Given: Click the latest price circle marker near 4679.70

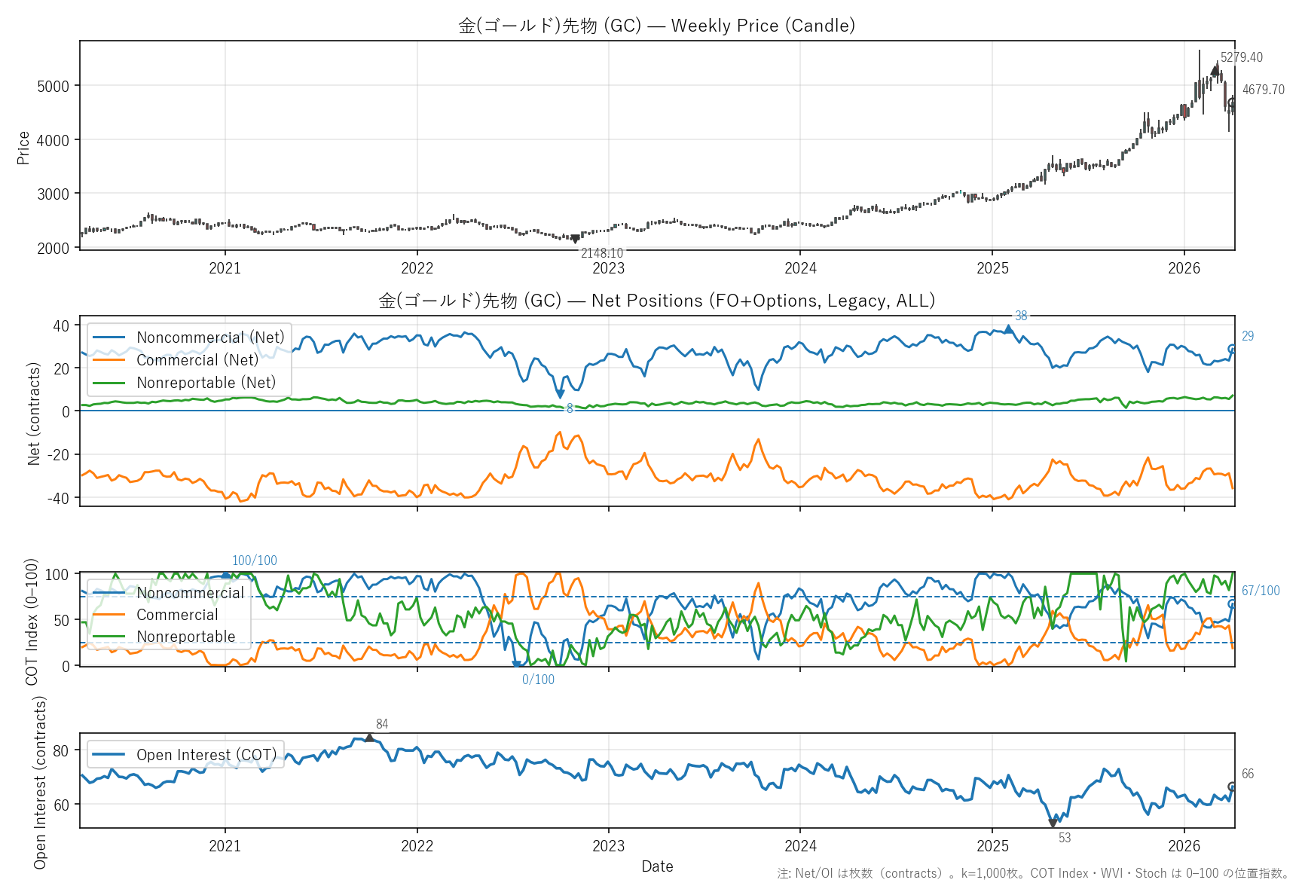Looking at the screenshot, I should tap(1232, 103).
